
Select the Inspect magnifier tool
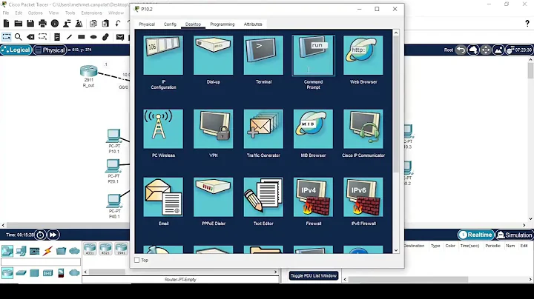pyautogui.click(x=19, y=37)
